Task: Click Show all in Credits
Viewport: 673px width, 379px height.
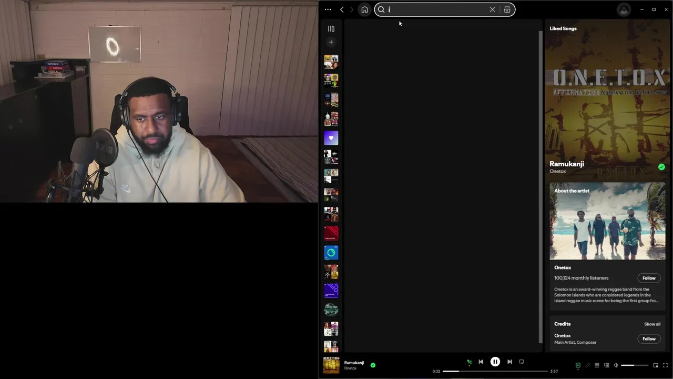Action: point(652,324)
